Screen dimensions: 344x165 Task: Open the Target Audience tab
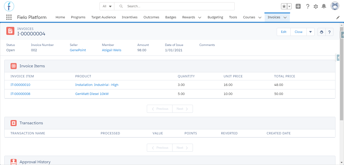104,17
